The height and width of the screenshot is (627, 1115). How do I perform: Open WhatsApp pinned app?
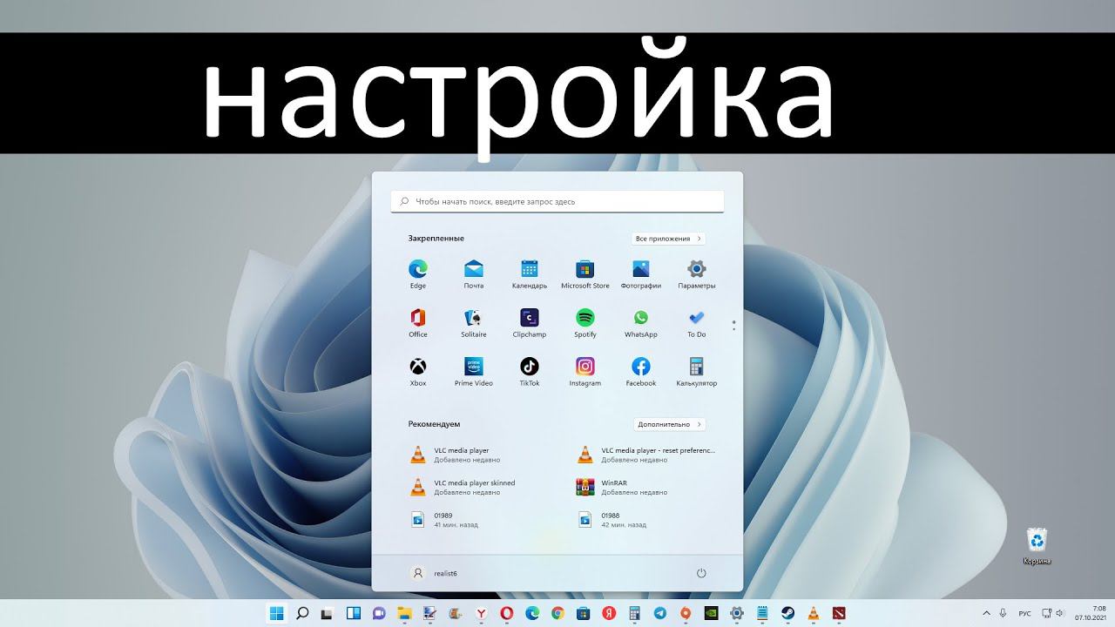(x=641, y=322)
